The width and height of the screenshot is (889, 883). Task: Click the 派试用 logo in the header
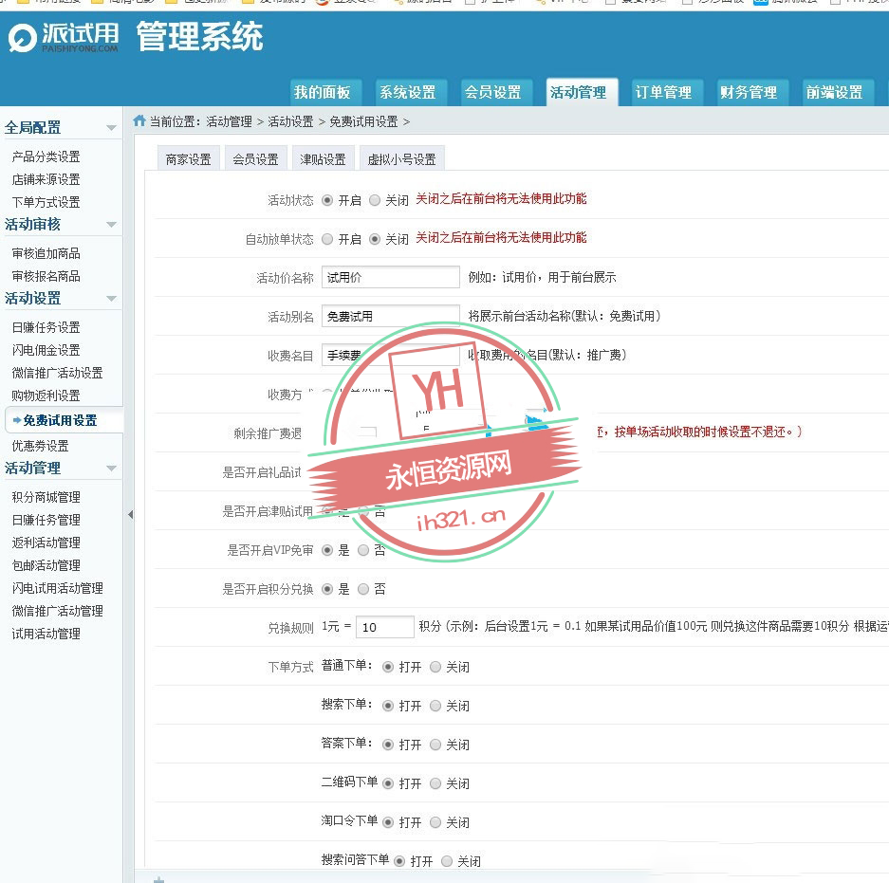click(63, 37)
